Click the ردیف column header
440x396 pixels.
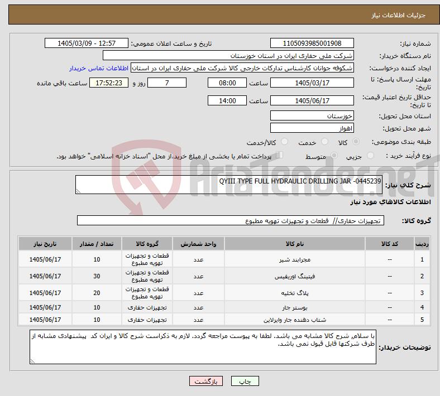click(x=422, y=244)
